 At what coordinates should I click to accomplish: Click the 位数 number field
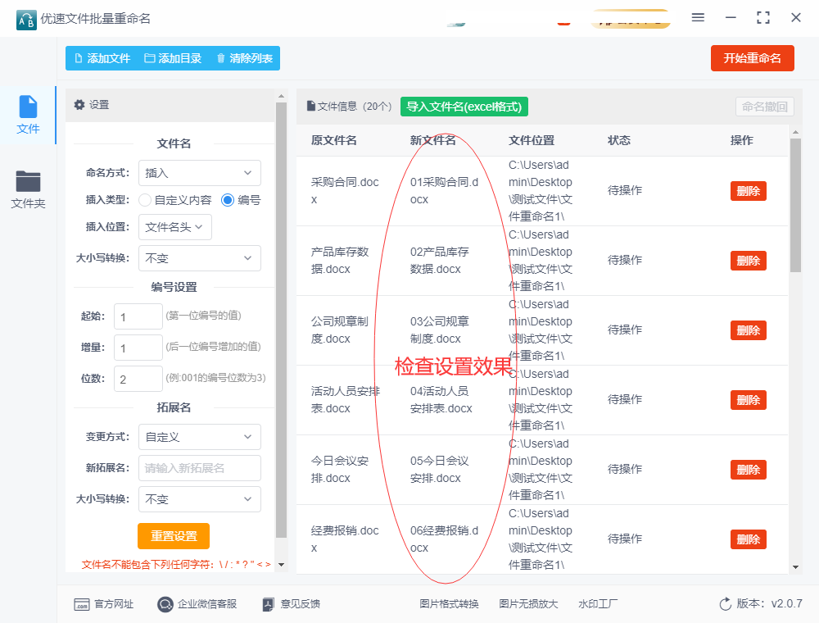click(138, 379)
